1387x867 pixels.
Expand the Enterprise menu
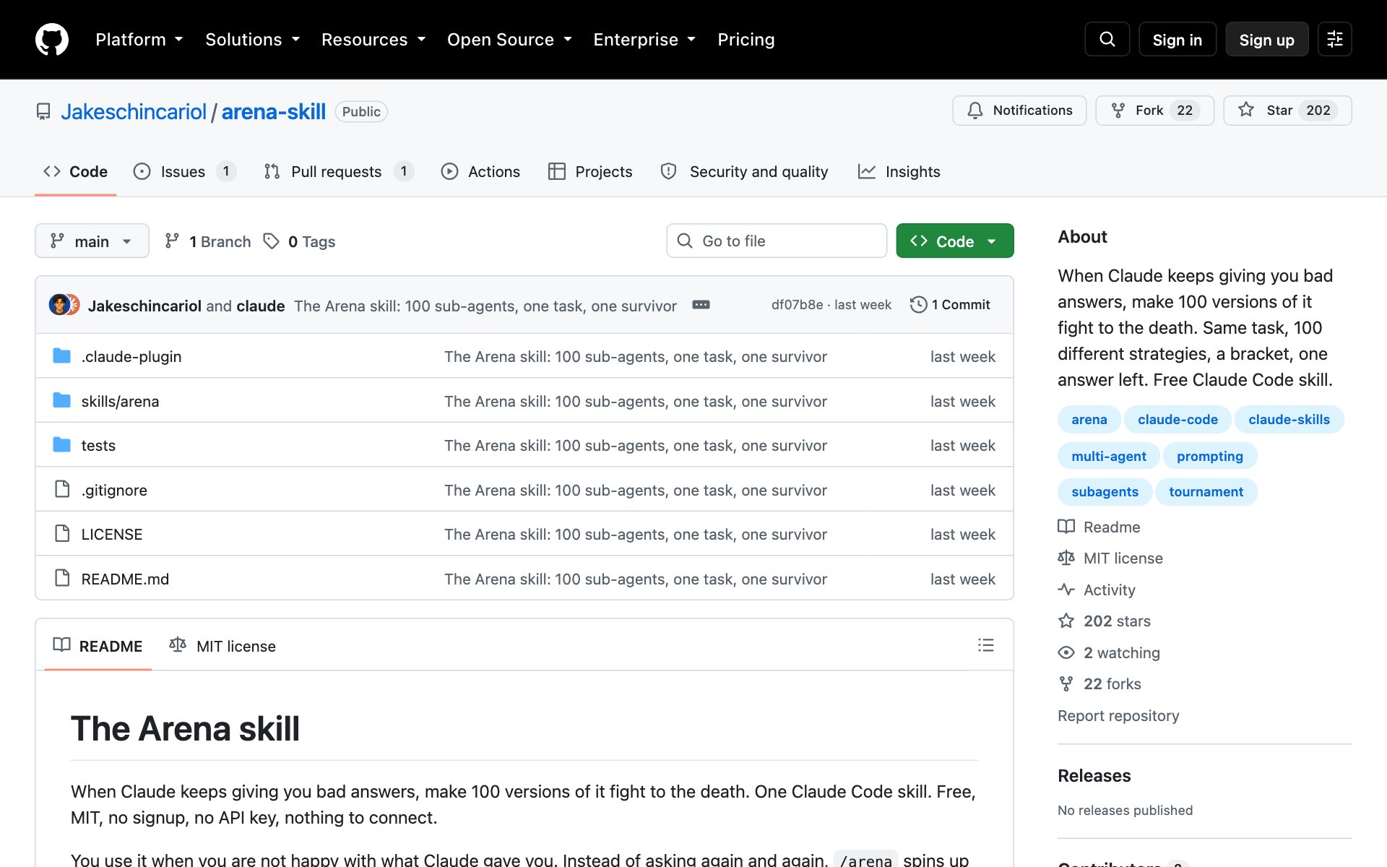click(644, 40)
